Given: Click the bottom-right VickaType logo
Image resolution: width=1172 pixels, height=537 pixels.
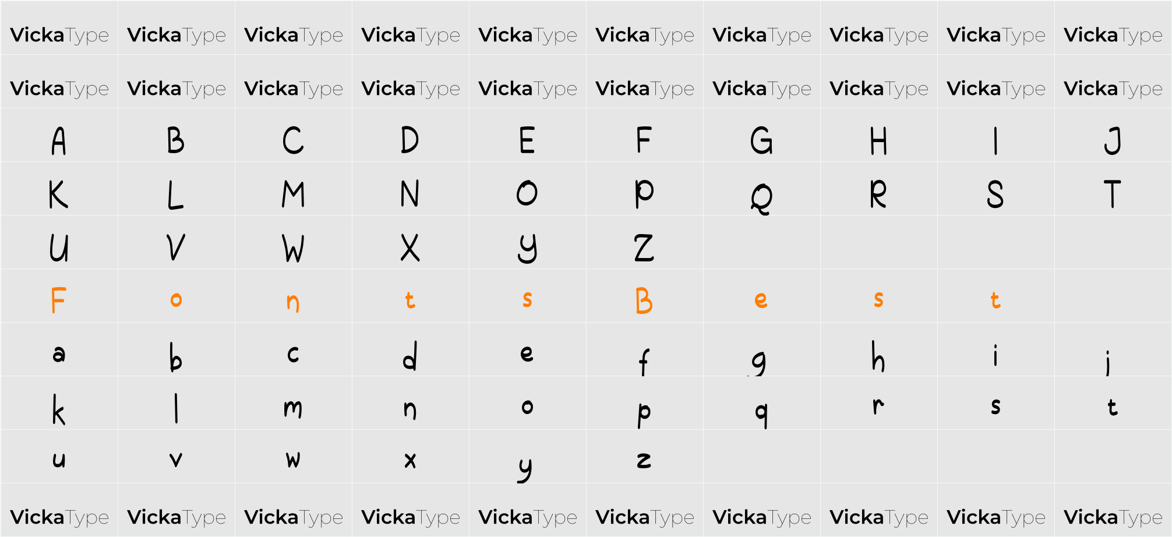Looking at the screenshot, I should click(x=1113, y=517).
